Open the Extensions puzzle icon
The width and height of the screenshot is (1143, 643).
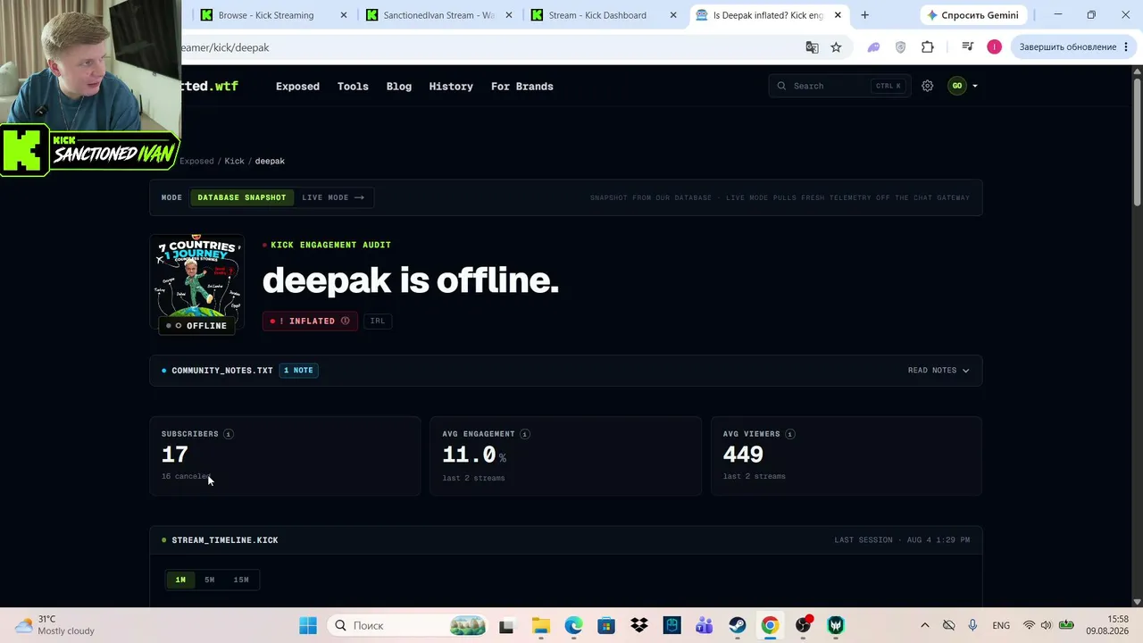pos(928,47)
